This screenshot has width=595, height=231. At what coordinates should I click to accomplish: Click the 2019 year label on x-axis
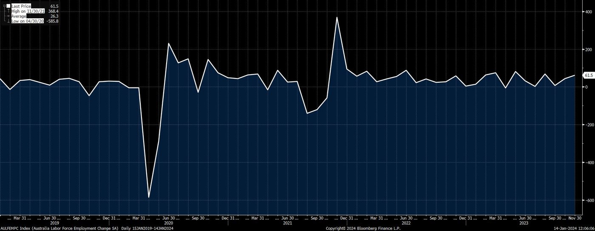click(x=54, y=223)
